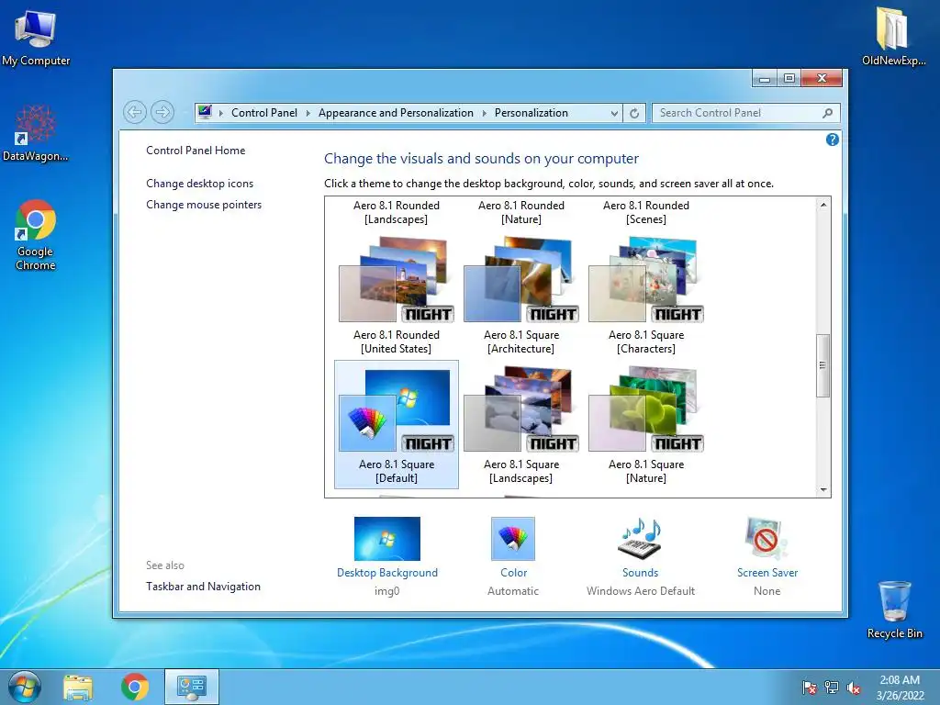Image resolution: width=940 pixels, height=705 pixels.
Task: Open Control Panel Home link
Action: [196, 151]
